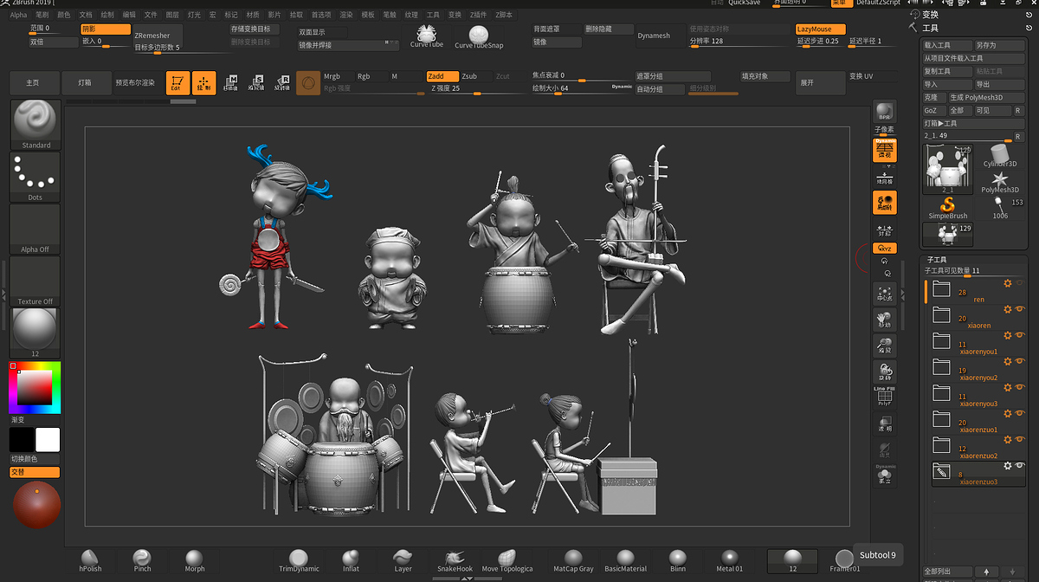Toggle the 双倍 double button

54,42
